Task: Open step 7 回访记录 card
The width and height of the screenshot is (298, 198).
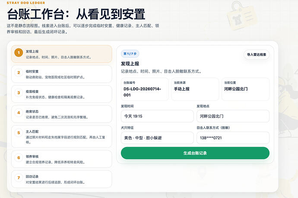Action: coord(62,179)
